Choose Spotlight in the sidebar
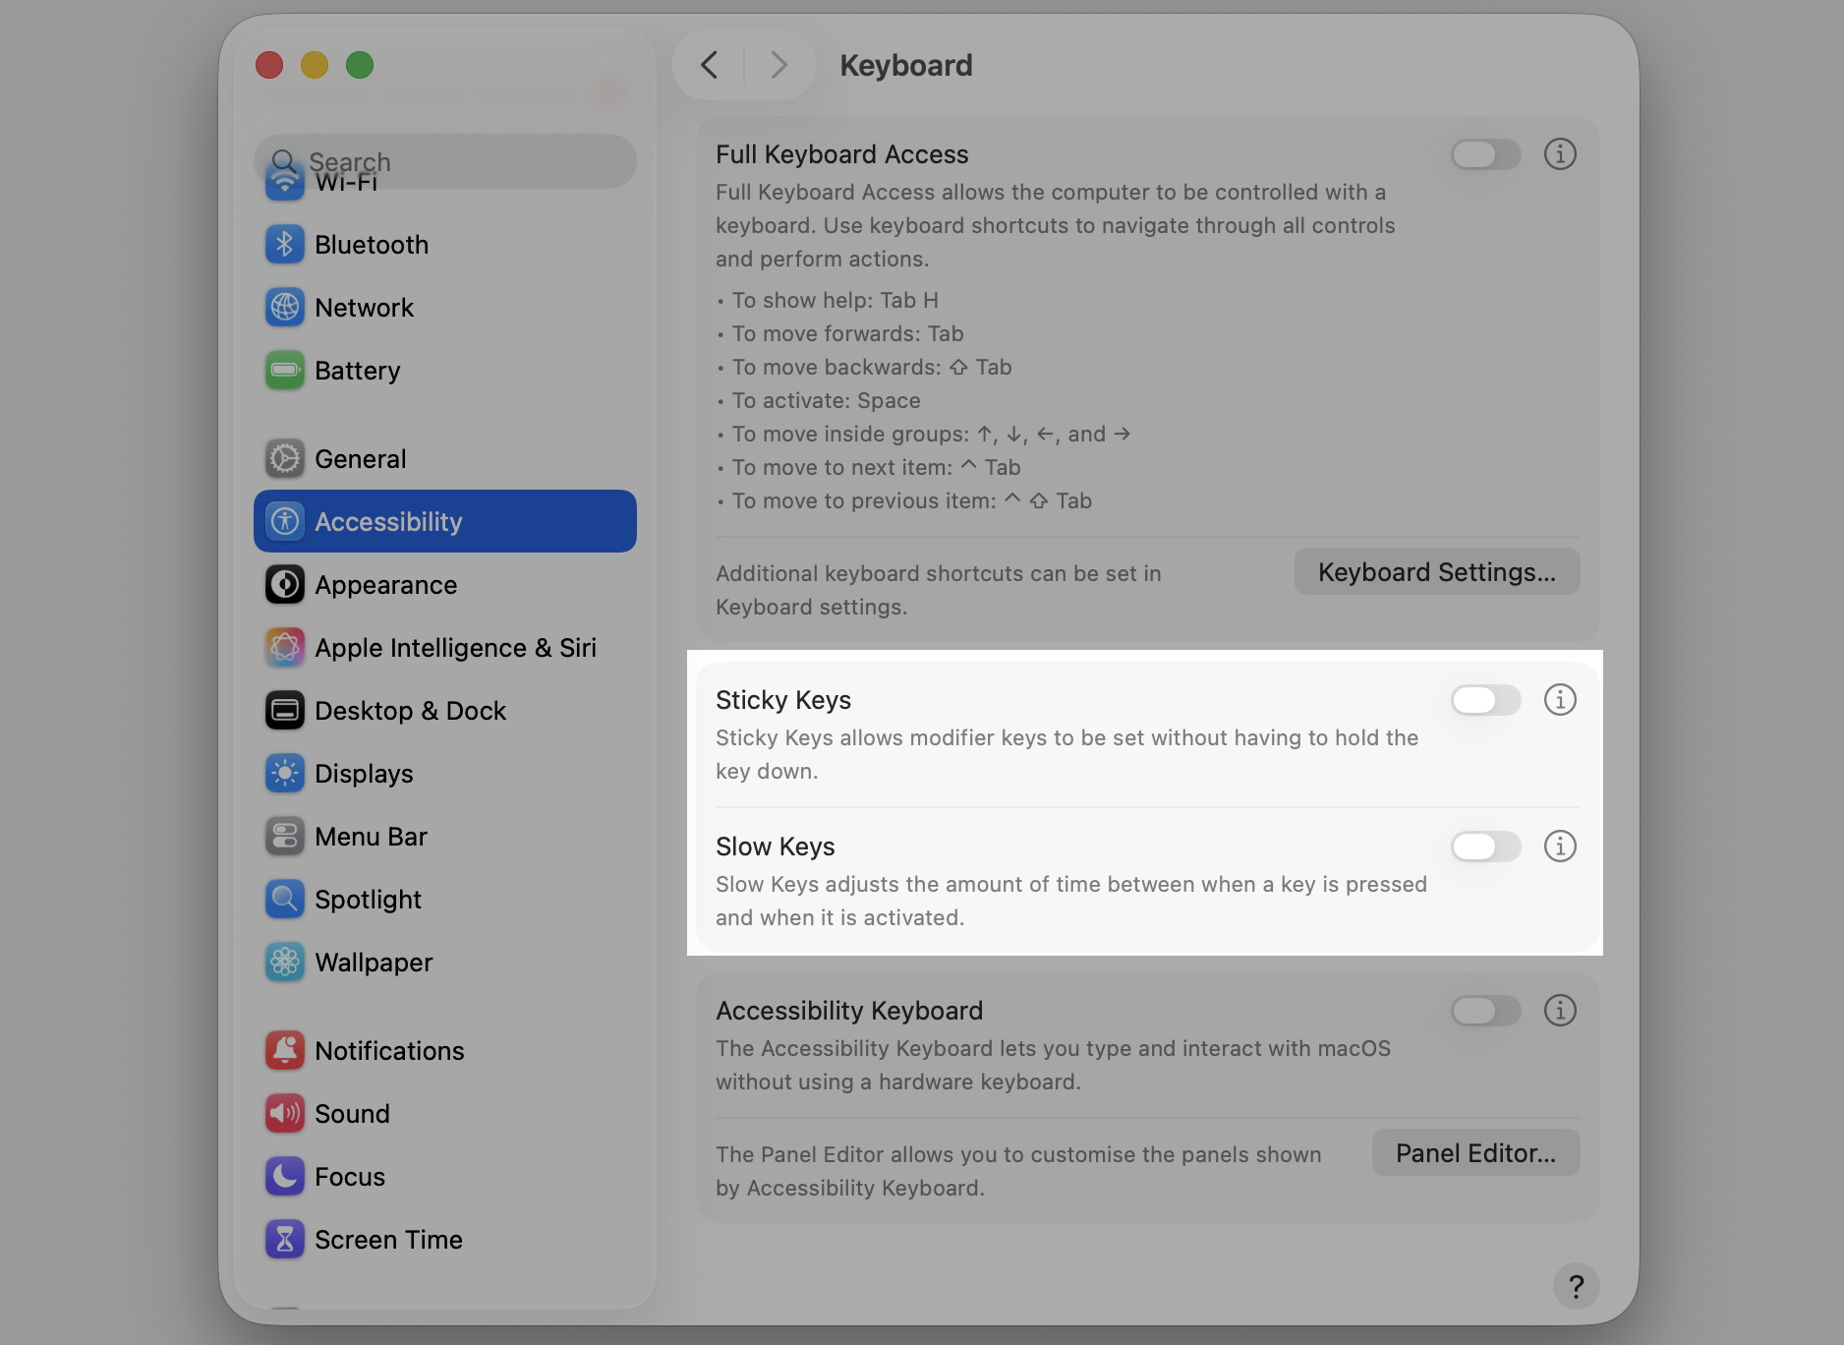This screenshot has height=1345, width=1844. coord(445,899)
